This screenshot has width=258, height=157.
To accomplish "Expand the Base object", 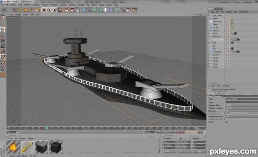I will pyautogui.click(x=209, y=43).
